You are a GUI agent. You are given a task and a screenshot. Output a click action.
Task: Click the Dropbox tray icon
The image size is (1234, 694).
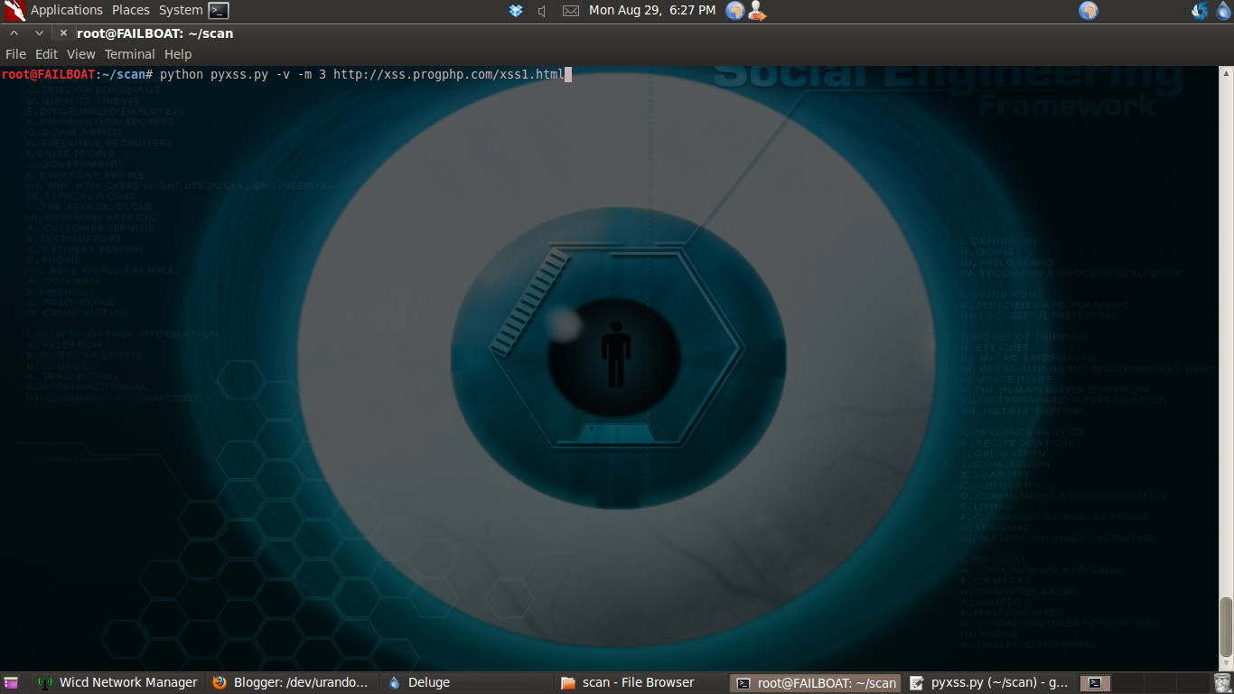(516, 11)
